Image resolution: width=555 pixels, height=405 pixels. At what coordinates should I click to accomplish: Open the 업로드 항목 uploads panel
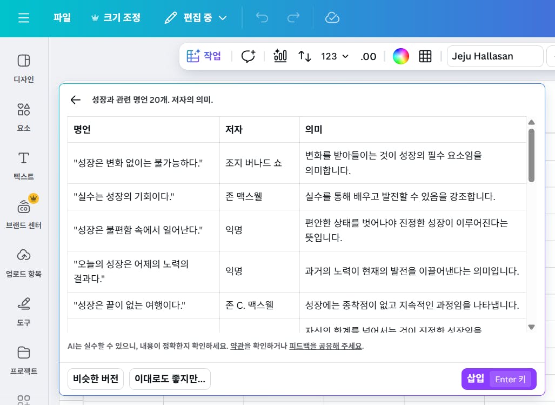click(23, 262)
